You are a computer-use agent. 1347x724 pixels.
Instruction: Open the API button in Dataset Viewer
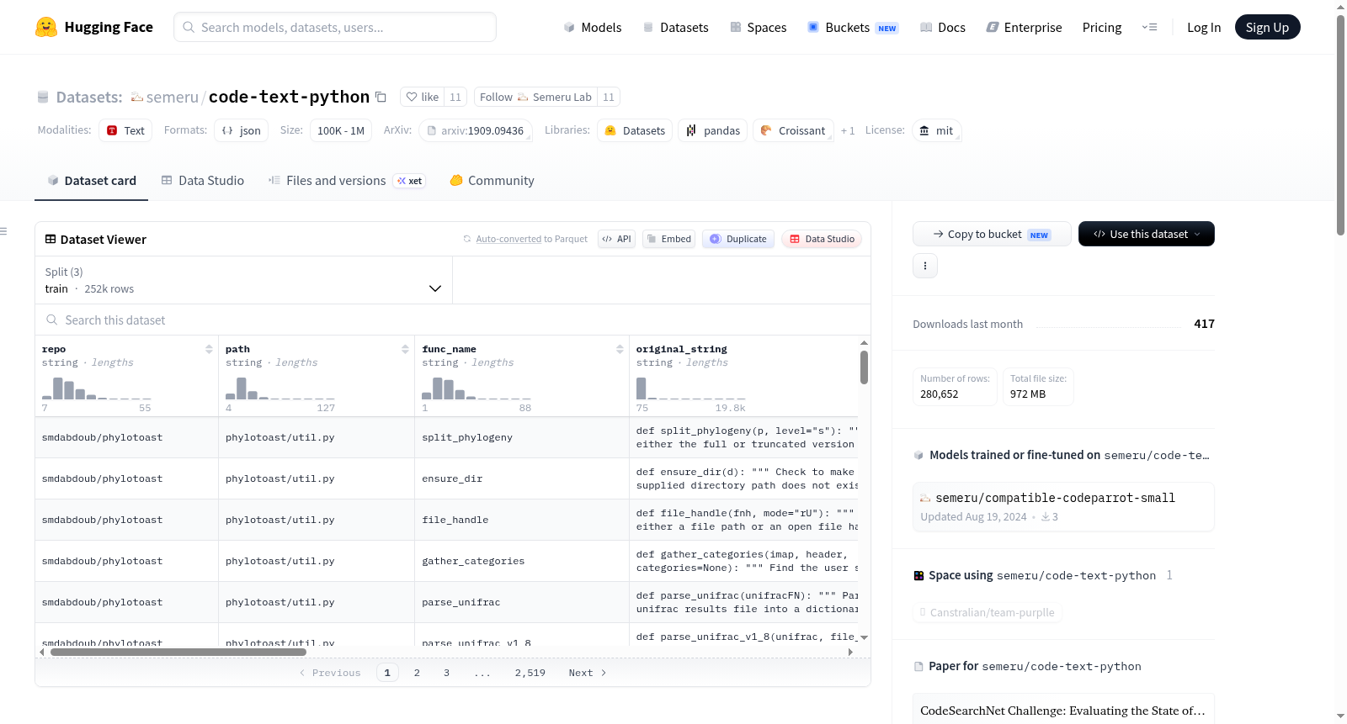(616, 239)
